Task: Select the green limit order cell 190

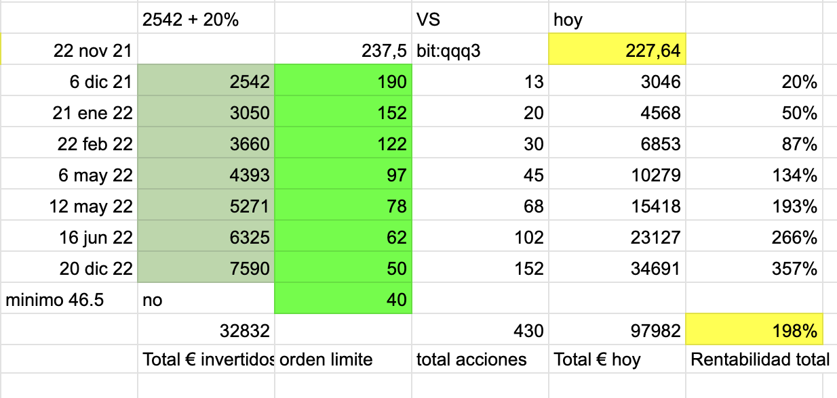Action: 343,81
